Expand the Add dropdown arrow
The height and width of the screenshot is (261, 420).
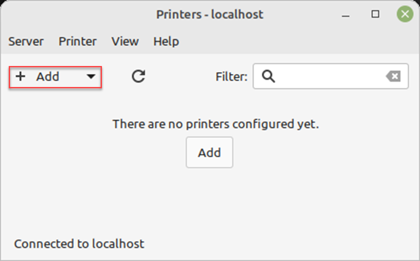coord(91,77)
